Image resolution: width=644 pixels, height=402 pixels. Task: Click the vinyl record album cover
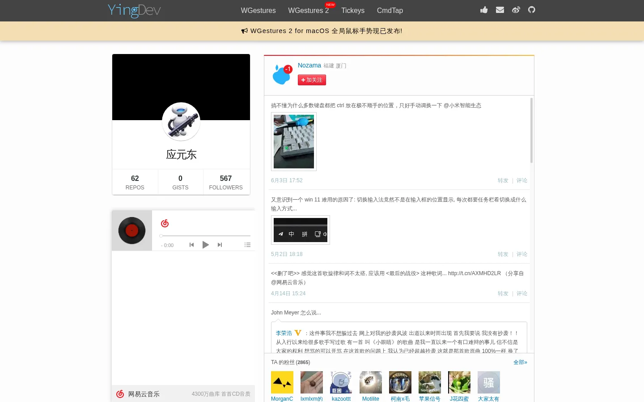coord(132,230)
